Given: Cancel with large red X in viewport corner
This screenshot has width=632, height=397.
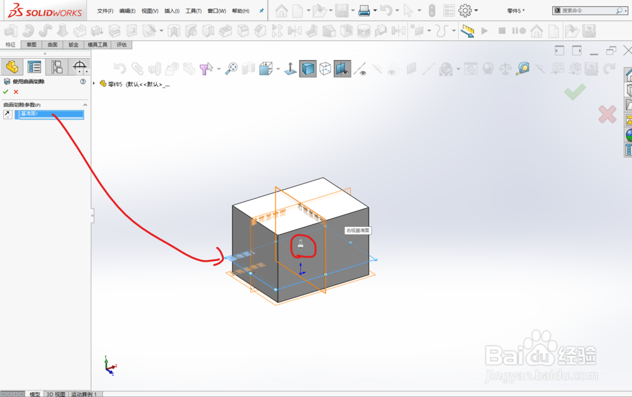Looking at the screenshot, I should click(607, 114).
